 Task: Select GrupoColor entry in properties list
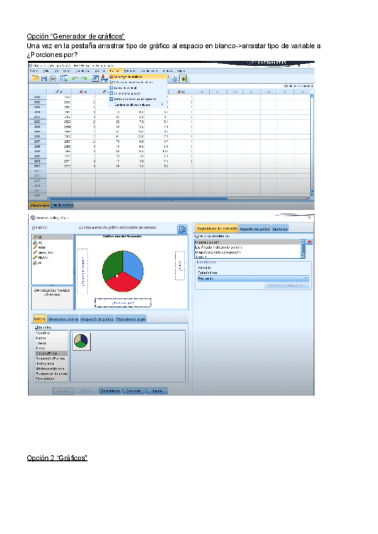pyautogui.click(x=248, y=253)
